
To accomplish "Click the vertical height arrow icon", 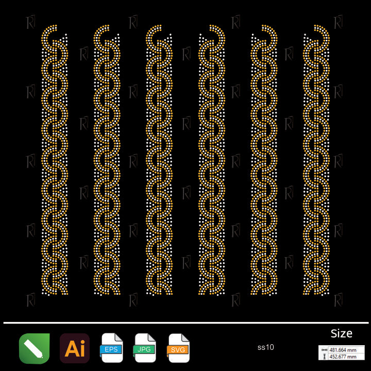I will click(x=323, y=356).
